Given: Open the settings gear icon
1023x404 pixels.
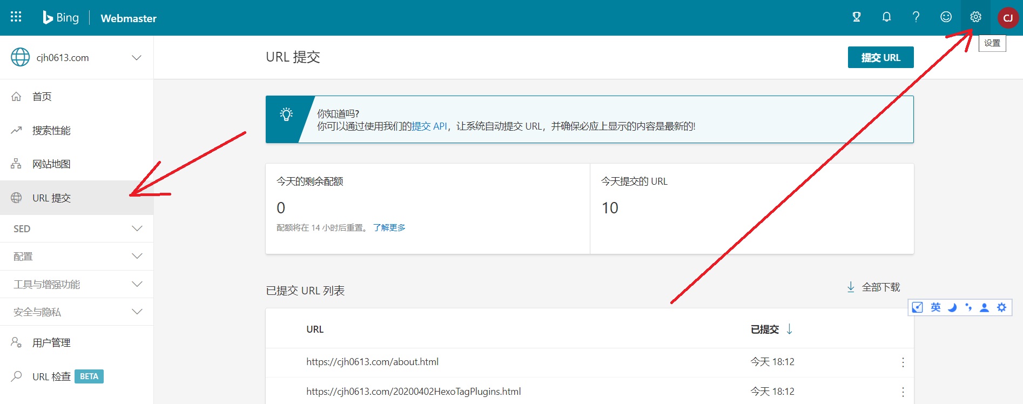Looking at the screenshot, I should tap(975, 17).
